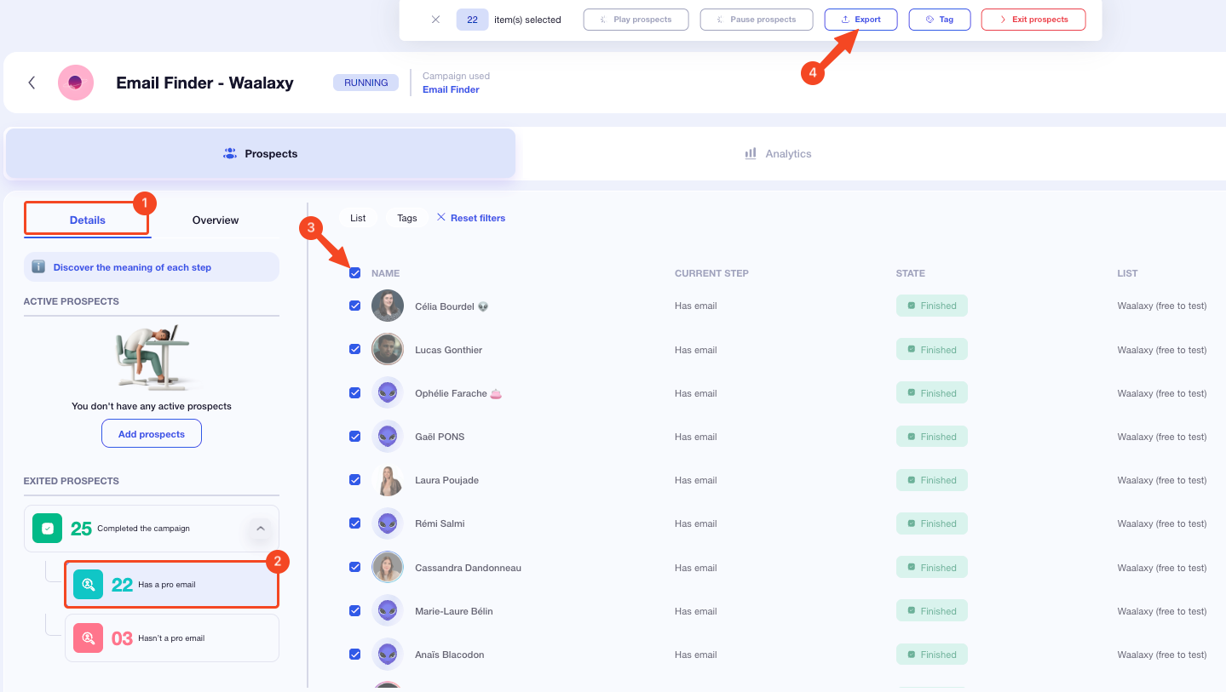Click the pink Hasn't a pro email icon
The image size is (1226, 692).
click(89, 638)
